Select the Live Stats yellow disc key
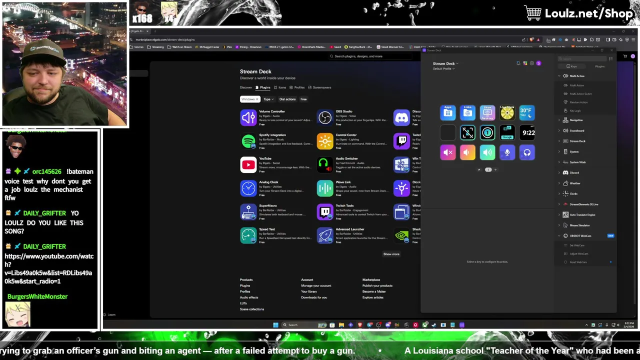 507,112
